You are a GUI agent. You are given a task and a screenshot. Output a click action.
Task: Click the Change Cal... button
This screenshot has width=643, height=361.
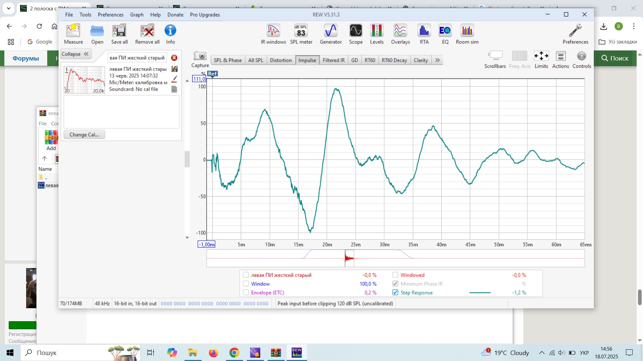click(x=84, y=134)
